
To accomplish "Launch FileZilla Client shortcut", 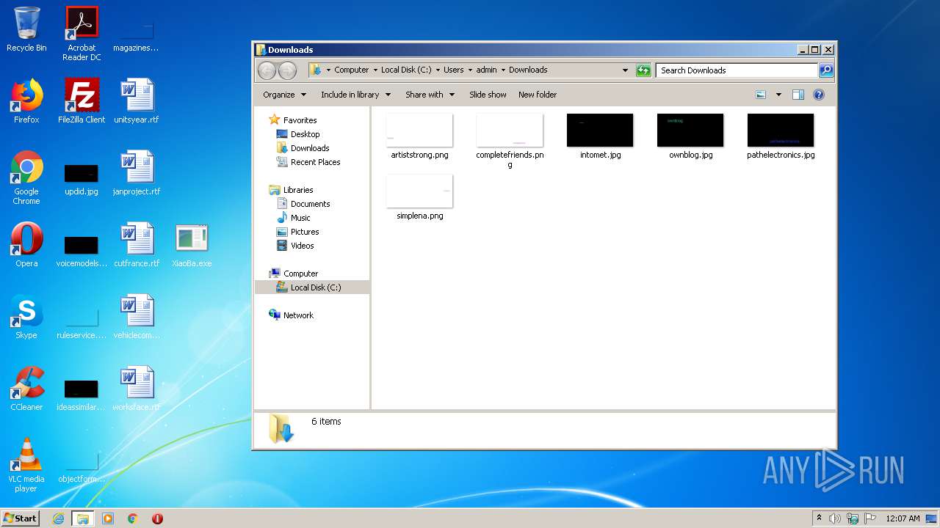I will [82, 101].
